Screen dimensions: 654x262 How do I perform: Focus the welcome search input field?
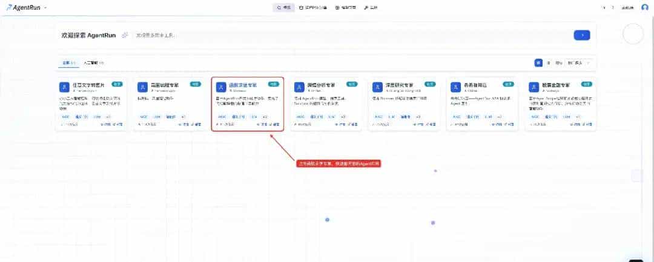(351, 36)
